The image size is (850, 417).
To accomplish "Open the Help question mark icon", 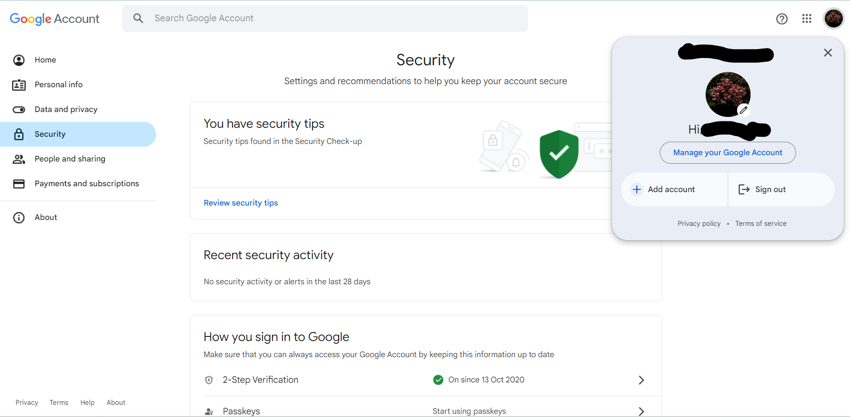I will [x=782, y=18].
